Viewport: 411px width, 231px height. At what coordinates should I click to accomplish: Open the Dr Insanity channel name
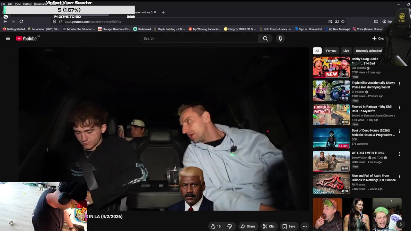358,92
